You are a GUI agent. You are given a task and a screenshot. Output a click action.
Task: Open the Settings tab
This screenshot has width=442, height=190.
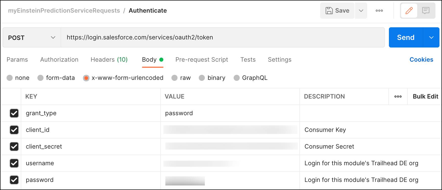280,60
